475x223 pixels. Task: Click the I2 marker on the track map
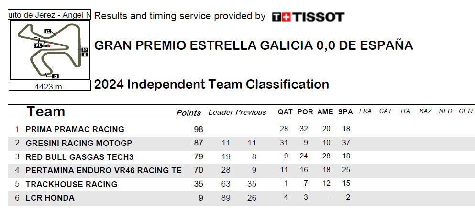click(85, 50)
